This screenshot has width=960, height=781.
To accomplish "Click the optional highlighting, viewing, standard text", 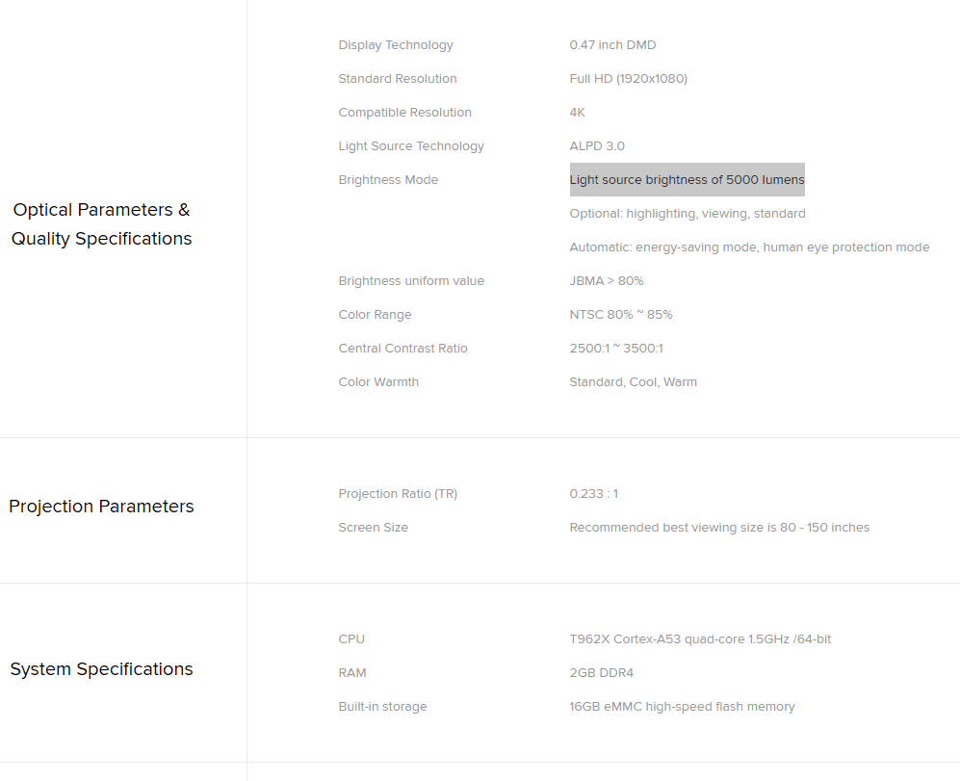I will [688, 214].
